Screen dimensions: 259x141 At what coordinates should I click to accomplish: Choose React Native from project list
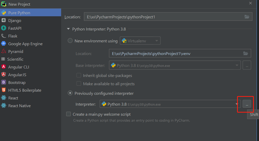click(x=19, y=106)
